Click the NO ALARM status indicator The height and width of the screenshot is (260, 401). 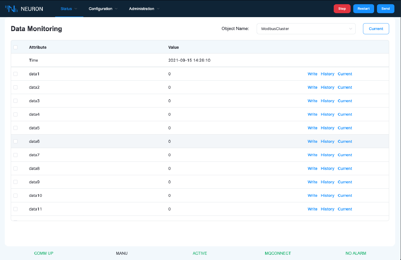tap(356, 253)
